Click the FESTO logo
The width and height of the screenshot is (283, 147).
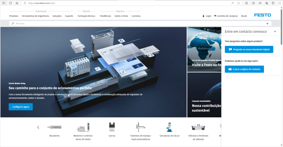coord(262,15)
